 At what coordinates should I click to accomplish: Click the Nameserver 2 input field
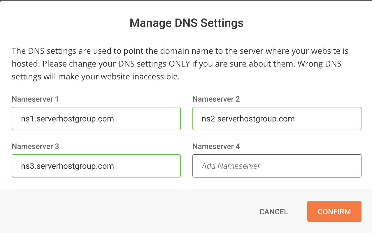pyautogui.click(x=277, y=119)
